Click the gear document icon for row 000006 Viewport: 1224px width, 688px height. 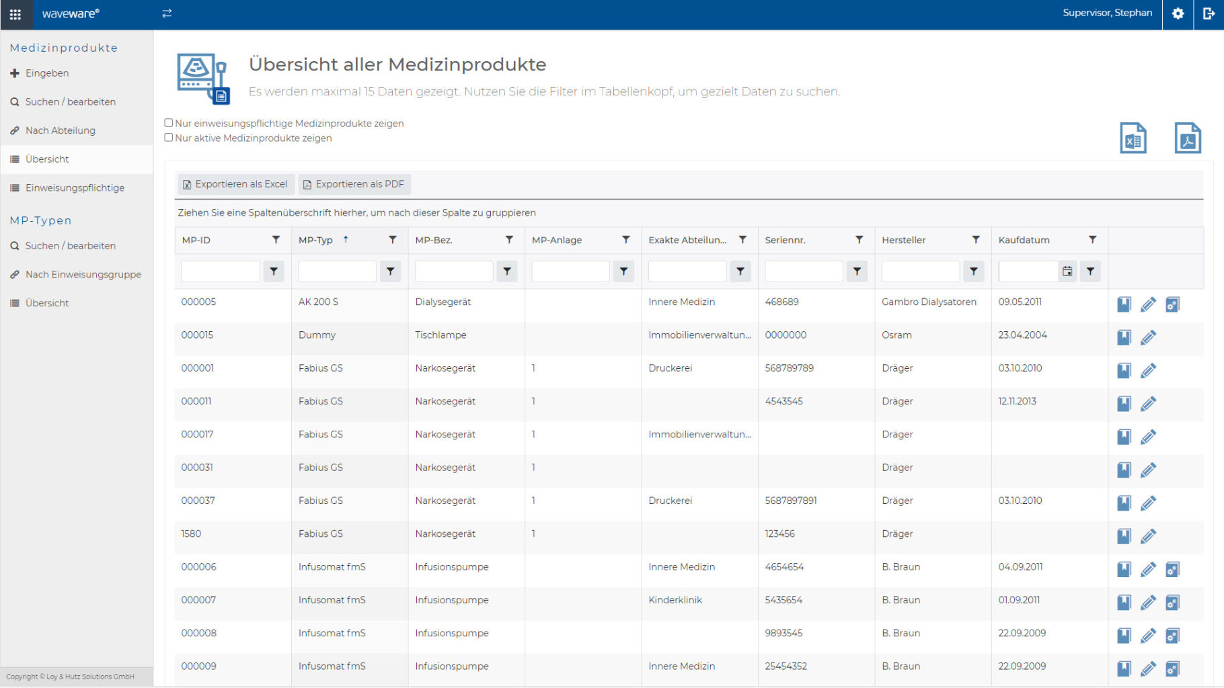[x=1172, y=570]
